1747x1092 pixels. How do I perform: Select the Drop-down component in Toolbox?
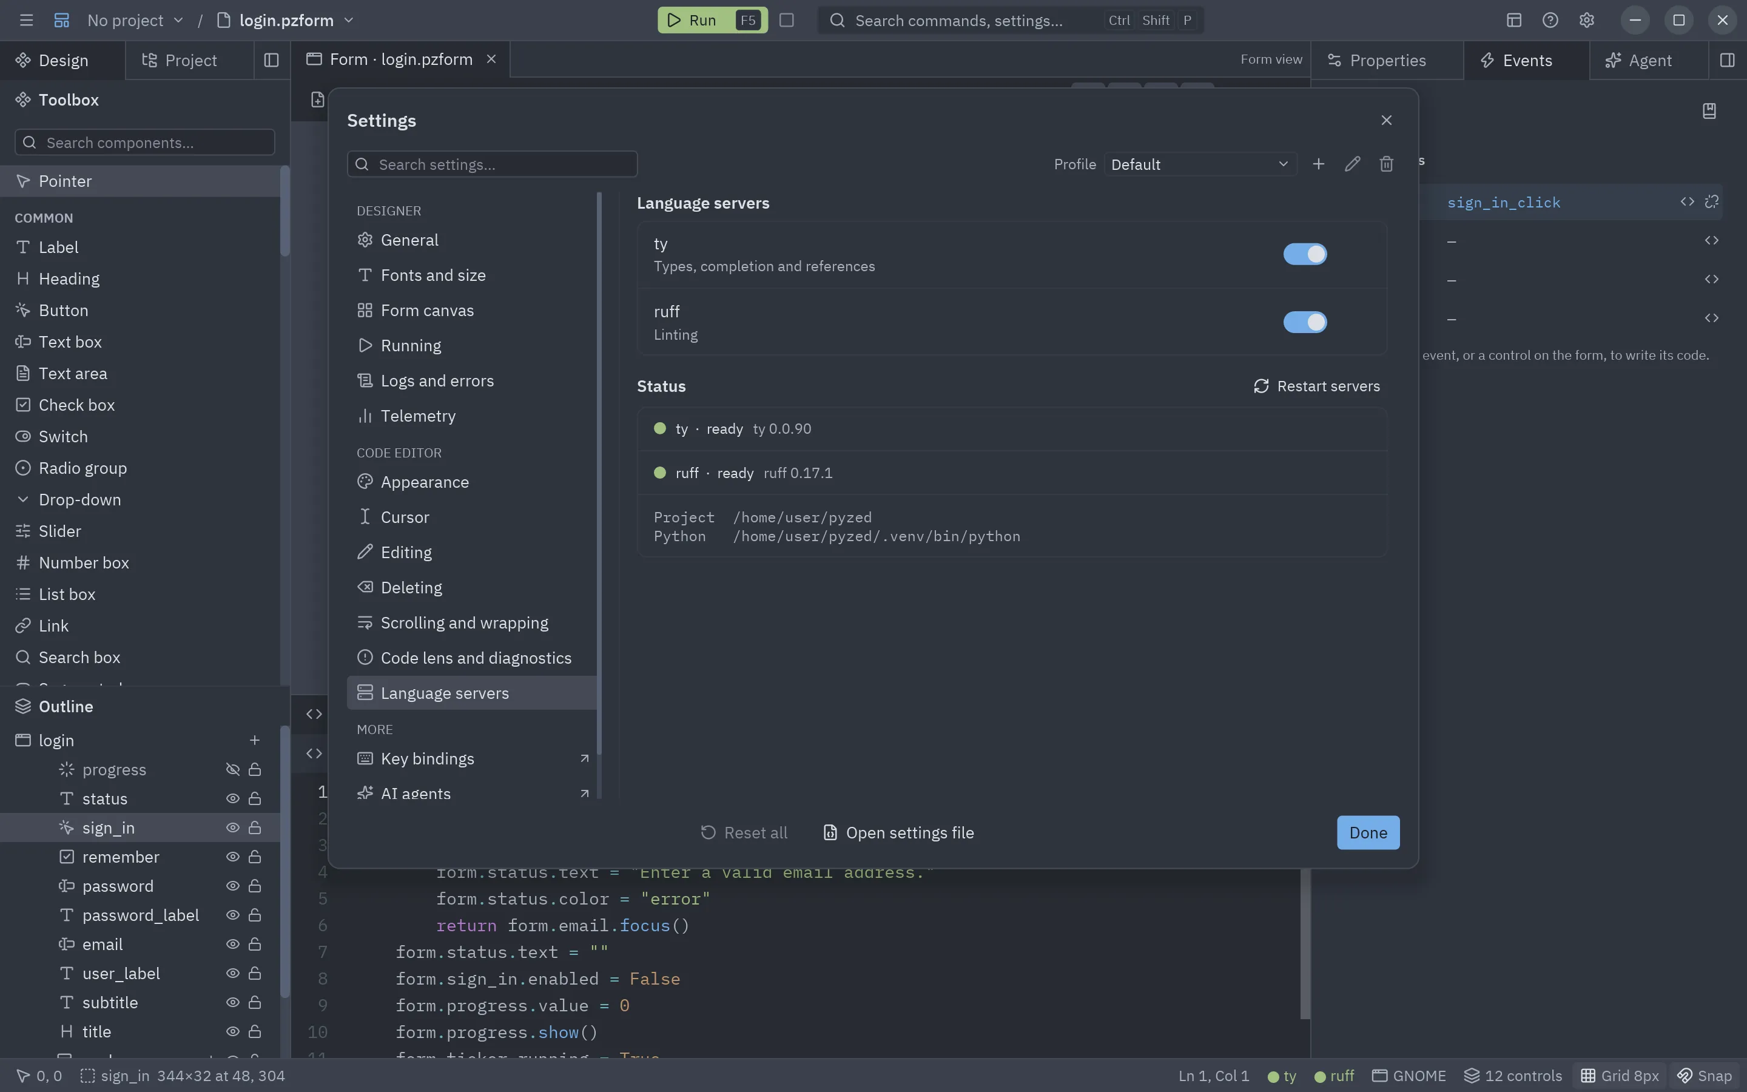[x=140, y=500]
